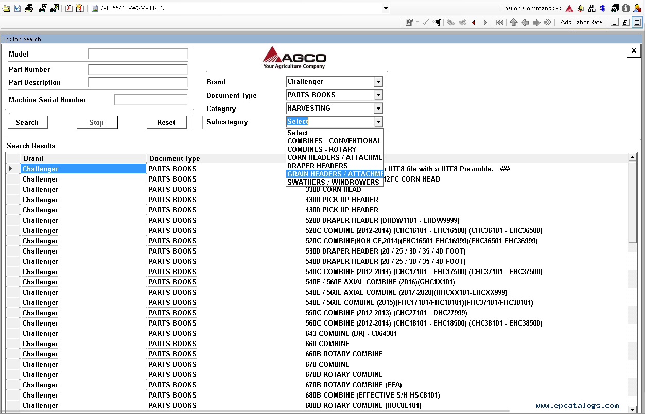Screen dimensions: 645x414
Task: Open the second binoculars search icon
Action: click(x=55, y=8)
